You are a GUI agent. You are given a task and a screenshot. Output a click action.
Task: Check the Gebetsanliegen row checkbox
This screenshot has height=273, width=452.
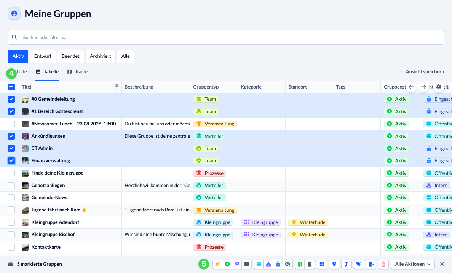coord(11,186)
